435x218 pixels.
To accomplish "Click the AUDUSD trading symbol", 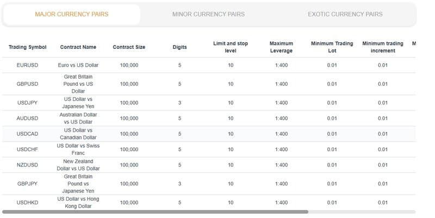I will [x=28, y=118].
